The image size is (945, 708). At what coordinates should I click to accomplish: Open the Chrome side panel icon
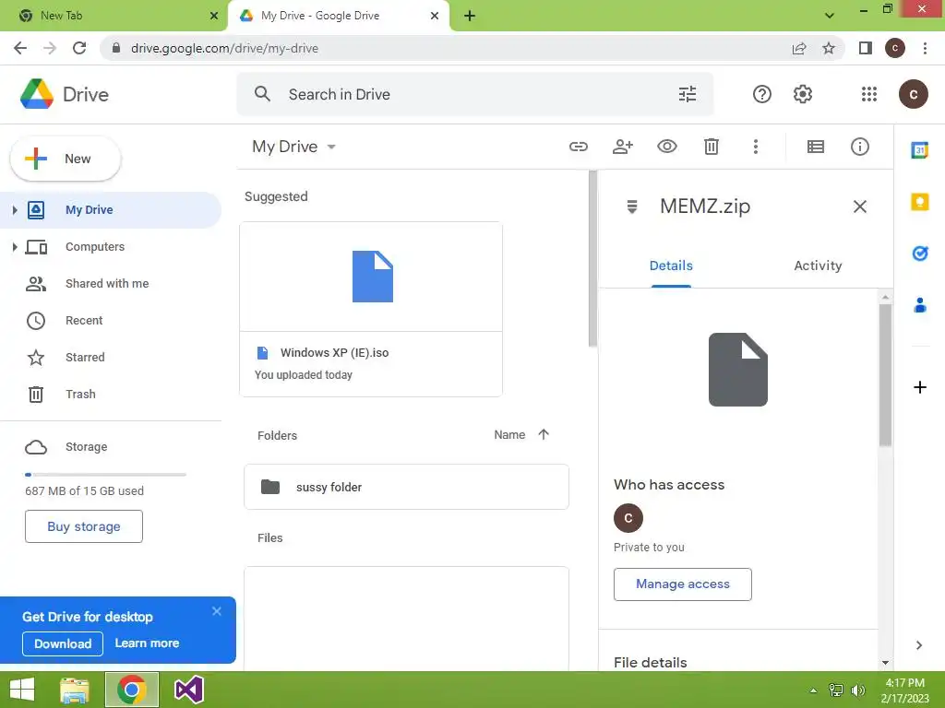(x=866, y=48)
